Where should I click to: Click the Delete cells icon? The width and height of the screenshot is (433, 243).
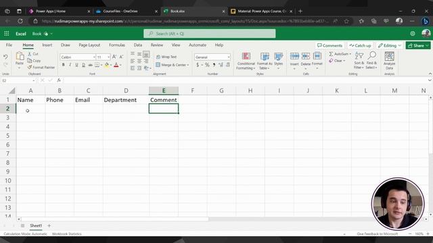tap(306, 56)
